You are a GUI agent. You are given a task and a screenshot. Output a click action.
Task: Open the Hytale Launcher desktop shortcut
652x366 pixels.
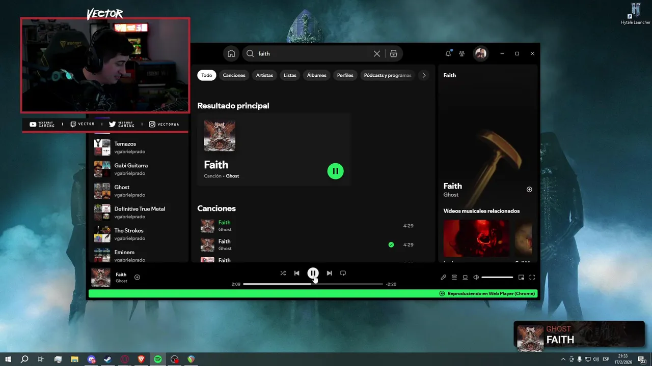[636, 14]
